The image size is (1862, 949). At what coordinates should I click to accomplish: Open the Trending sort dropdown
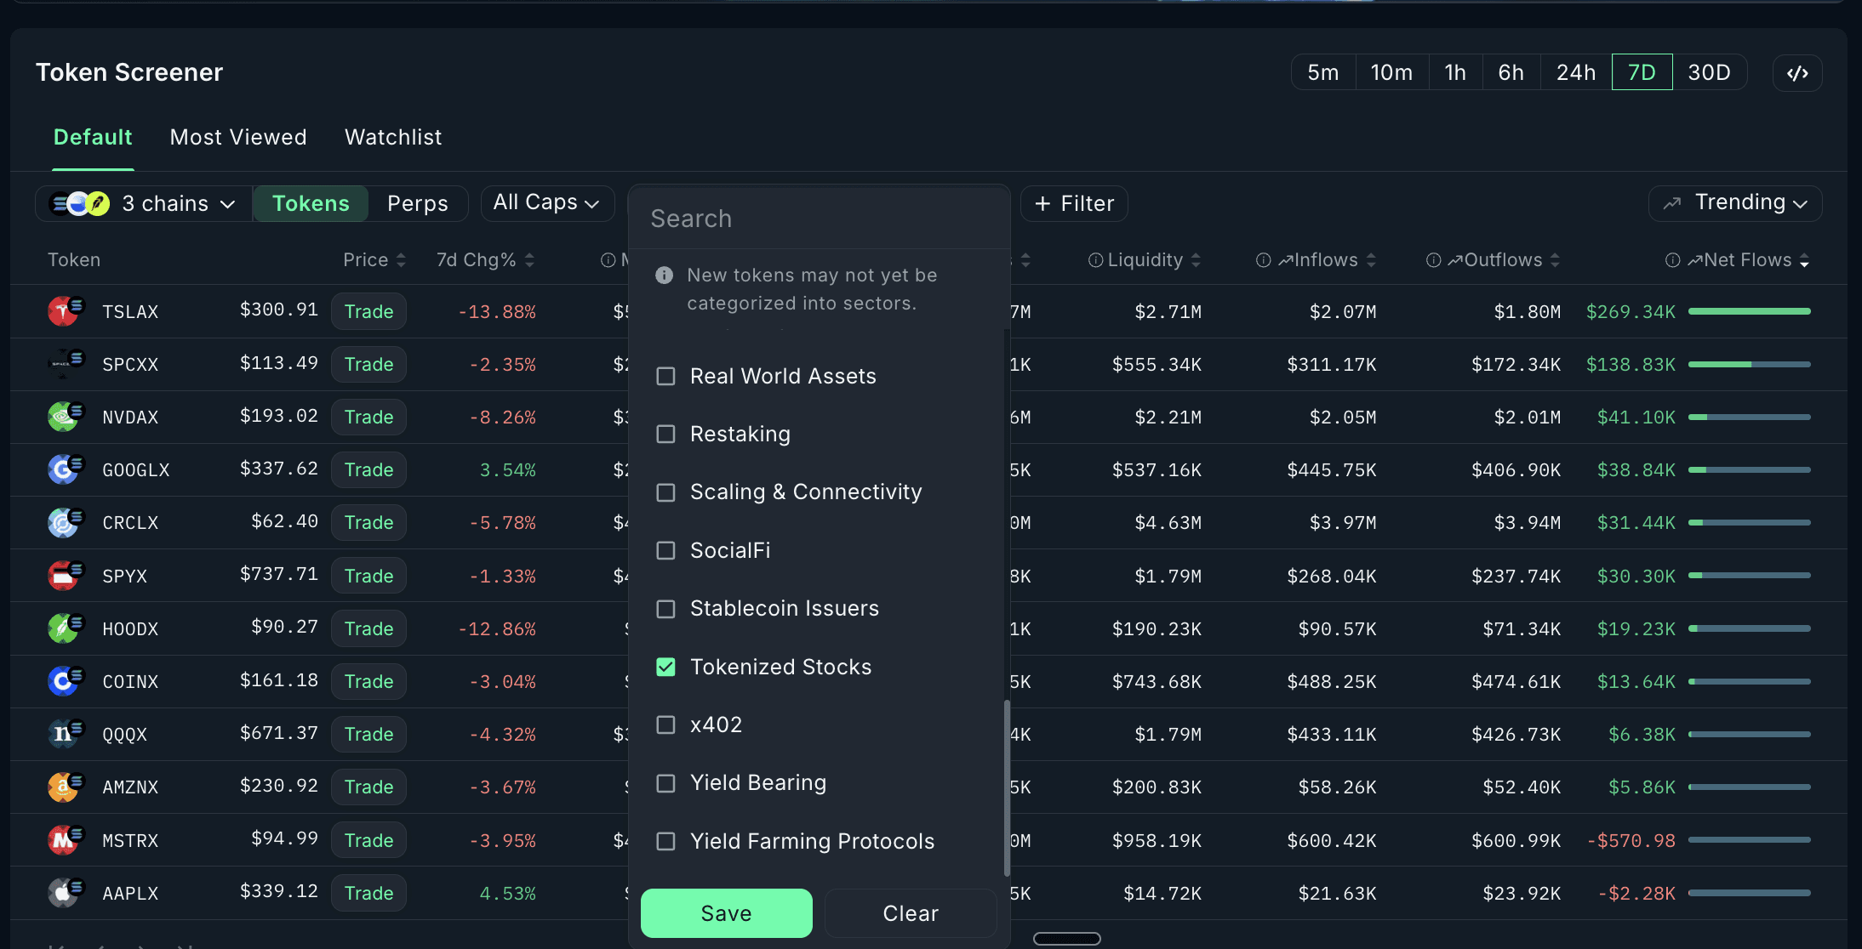click(1735, 203)
